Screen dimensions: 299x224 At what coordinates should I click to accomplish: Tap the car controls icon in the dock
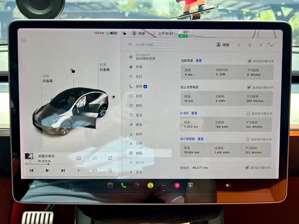click(x=32, y=185)
